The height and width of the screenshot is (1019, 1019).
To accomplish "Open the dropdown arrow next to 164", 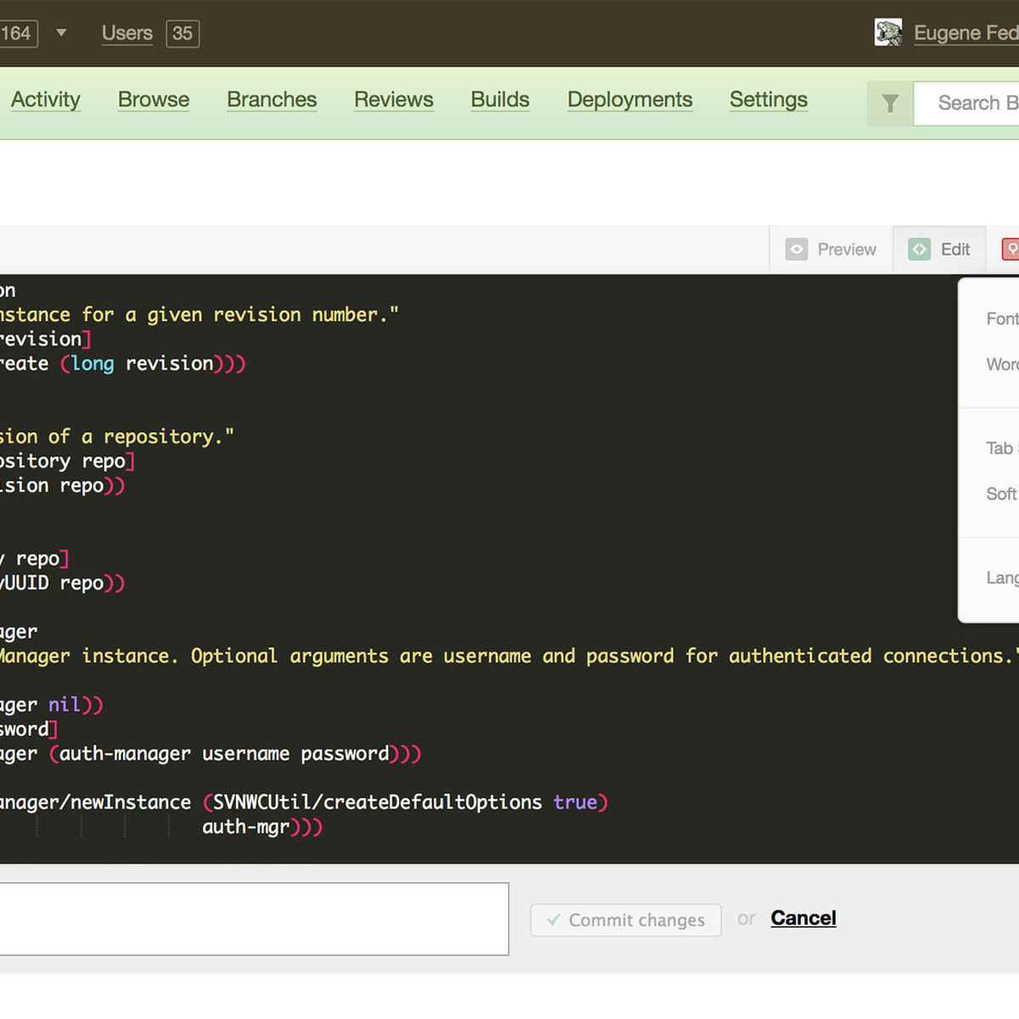I will (61, 33).
